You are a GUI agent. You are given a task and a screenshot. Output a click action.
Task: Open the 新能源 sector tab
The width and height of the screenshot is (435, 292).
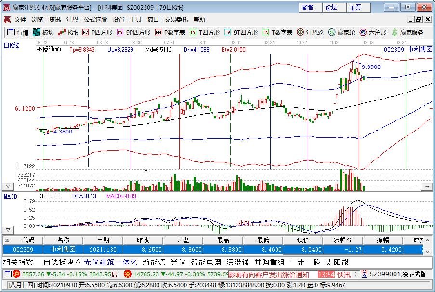coord(154,262)
